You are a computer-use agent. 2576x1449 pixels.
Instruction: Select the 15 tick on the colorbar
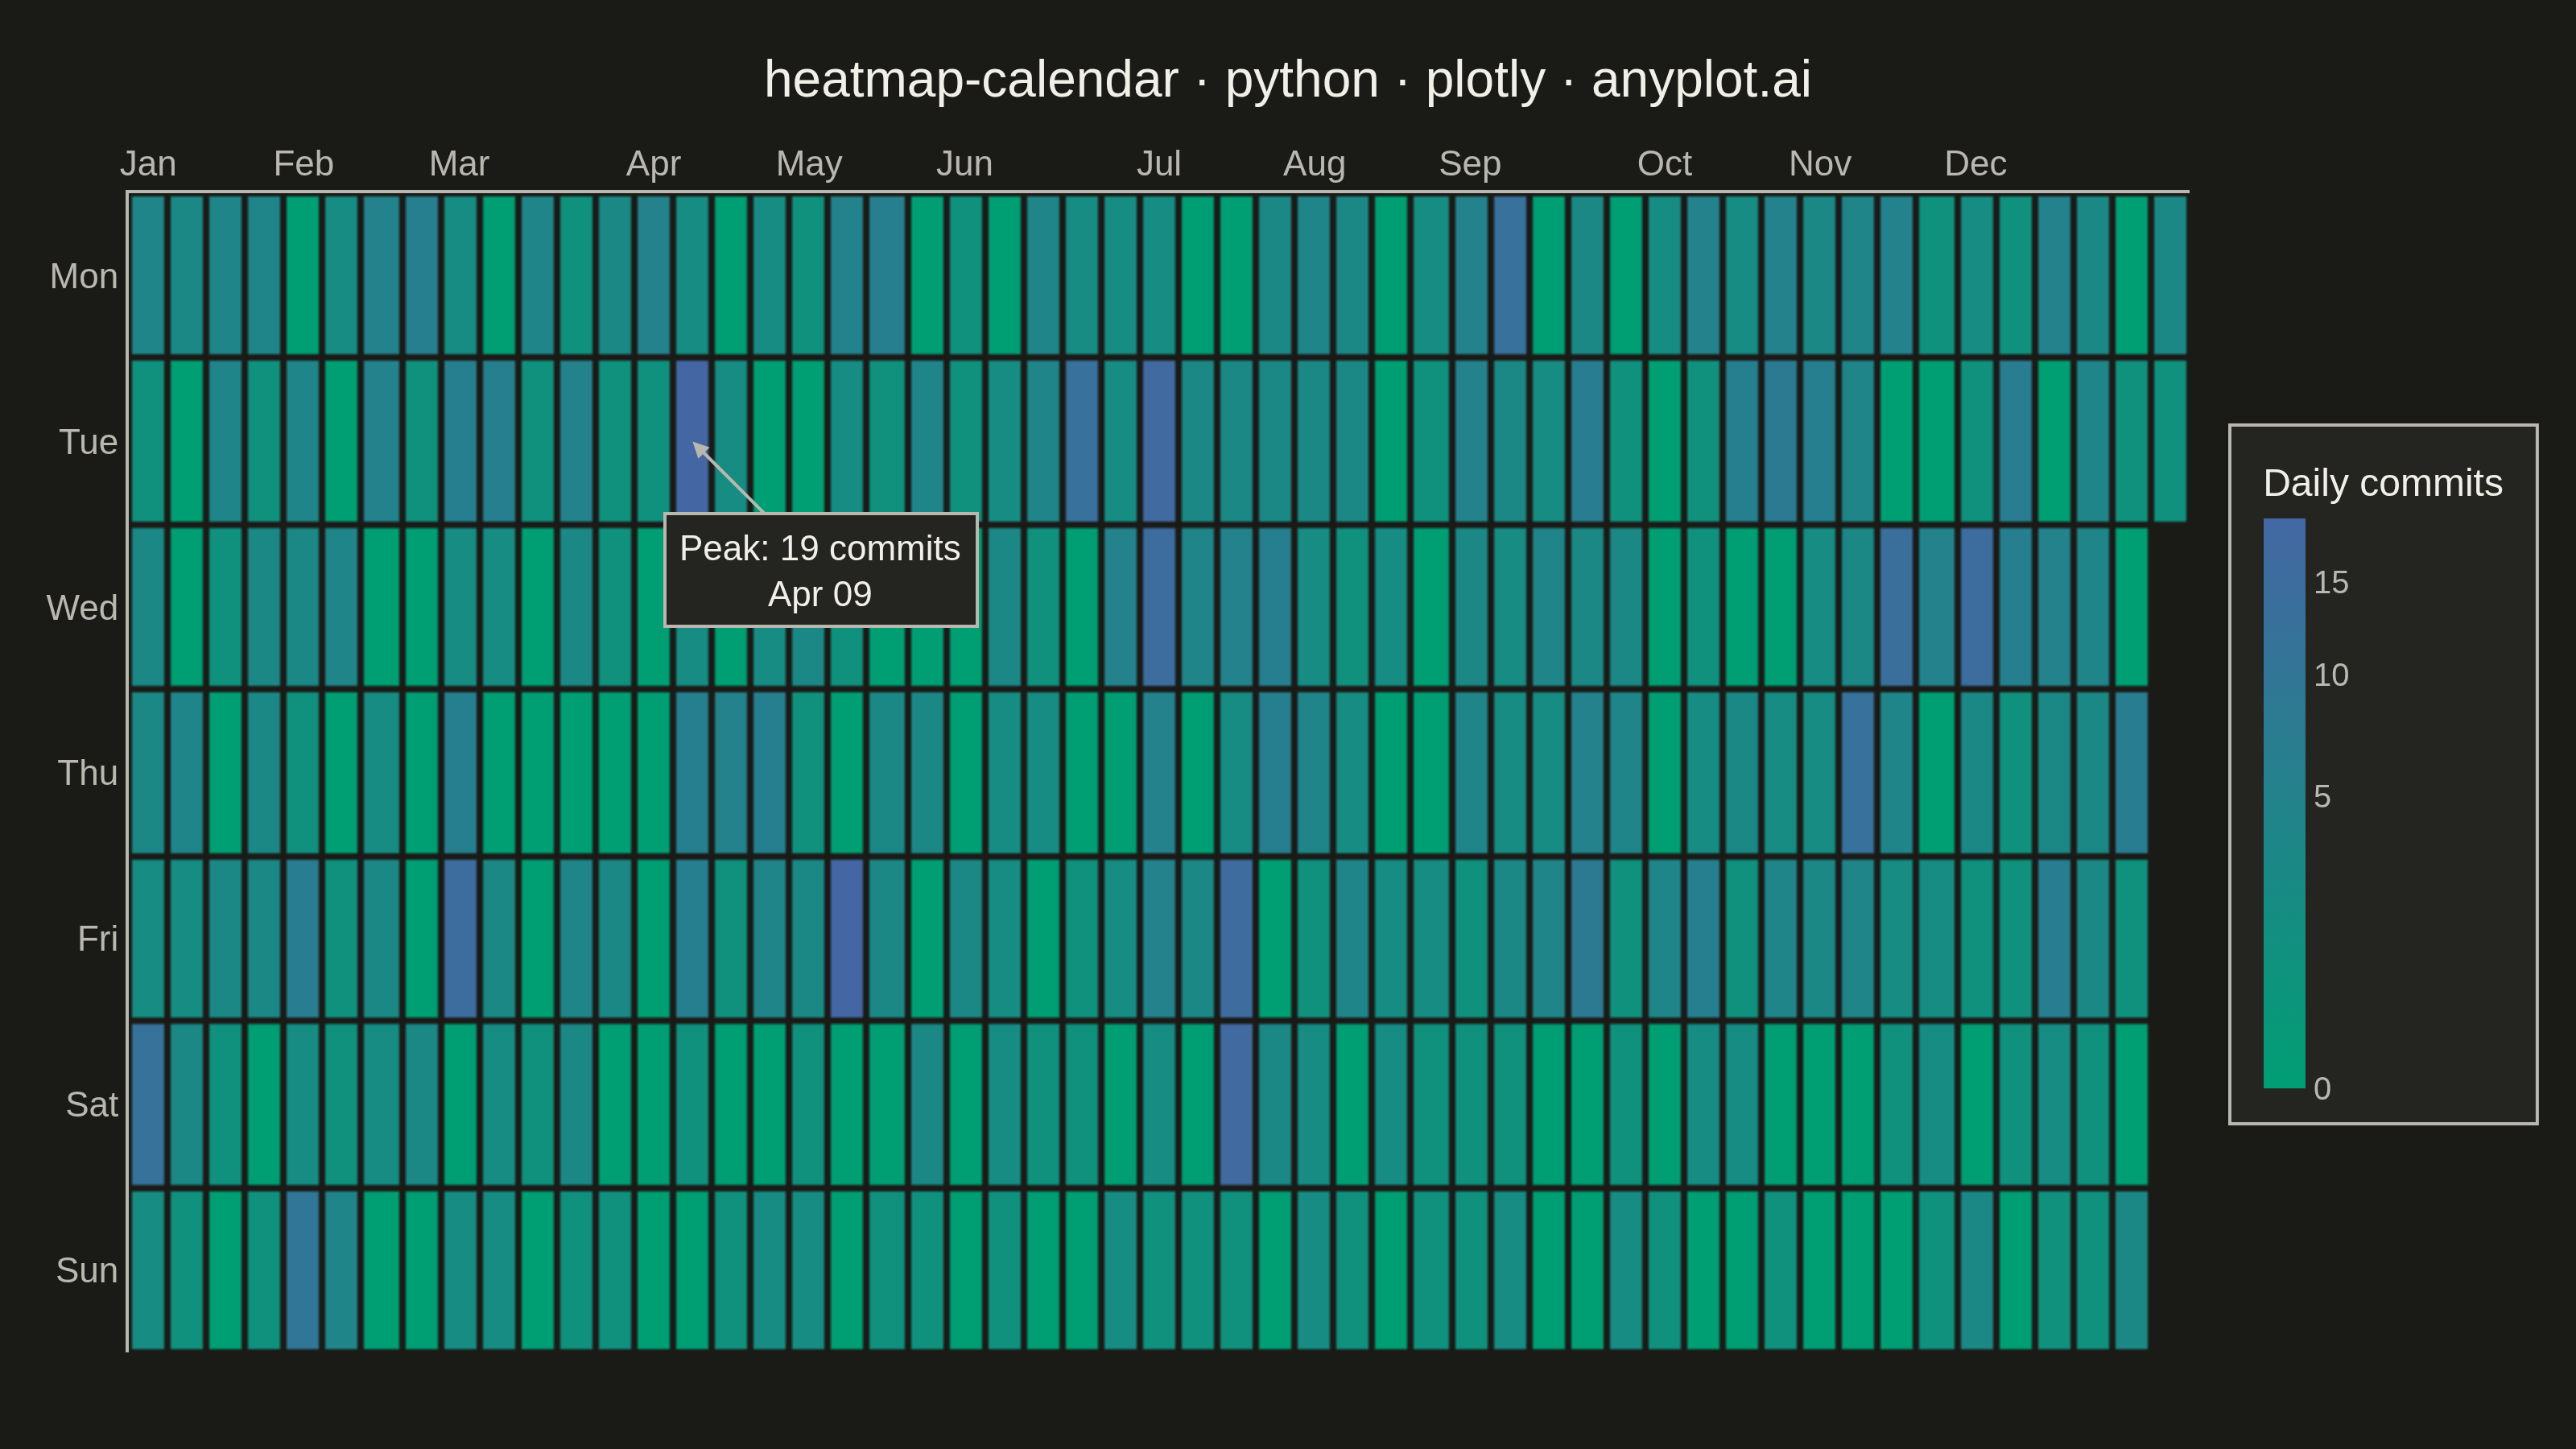pyautogui.click(x=2331, y=582)
